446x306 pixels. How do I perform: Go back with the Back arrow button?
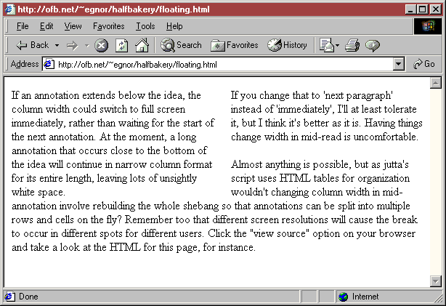[32, 45]
